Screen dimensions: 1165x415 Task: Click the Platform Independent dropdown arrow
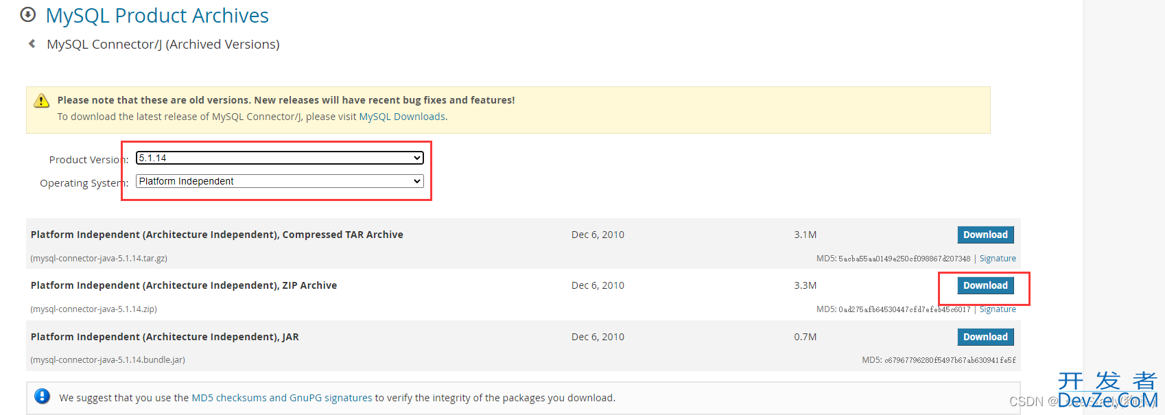416,181
